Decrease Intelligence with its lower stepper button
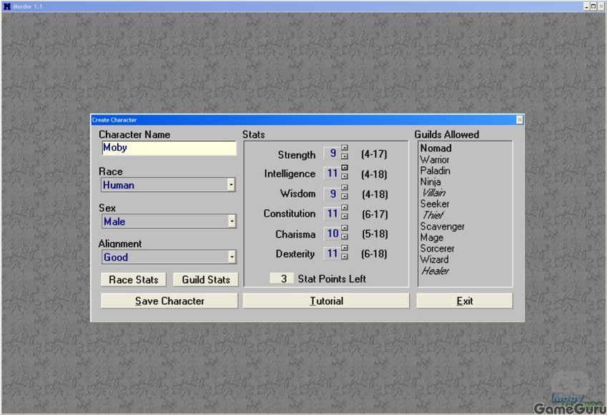 (x=344, y=176)
